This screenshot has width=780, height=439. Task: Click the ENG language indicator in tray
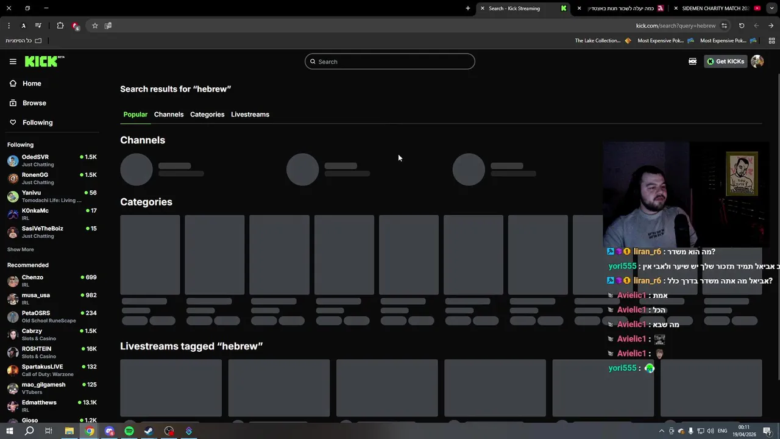click(721, 431)
